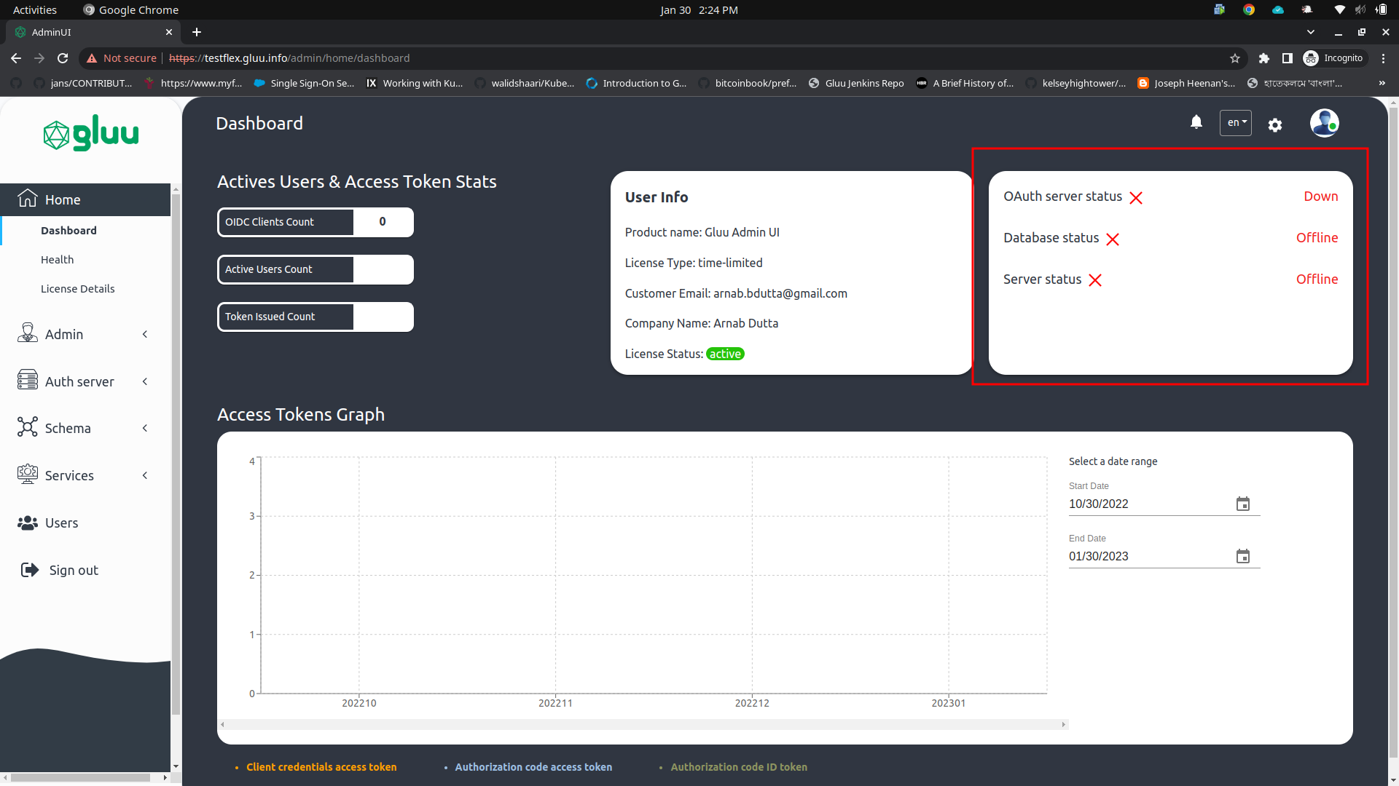The width and height of the screenshot is (1399, 786).
Task: Open the Start Date calendar picker icon
Action: pyautogui.click(x=1244, y=504)
